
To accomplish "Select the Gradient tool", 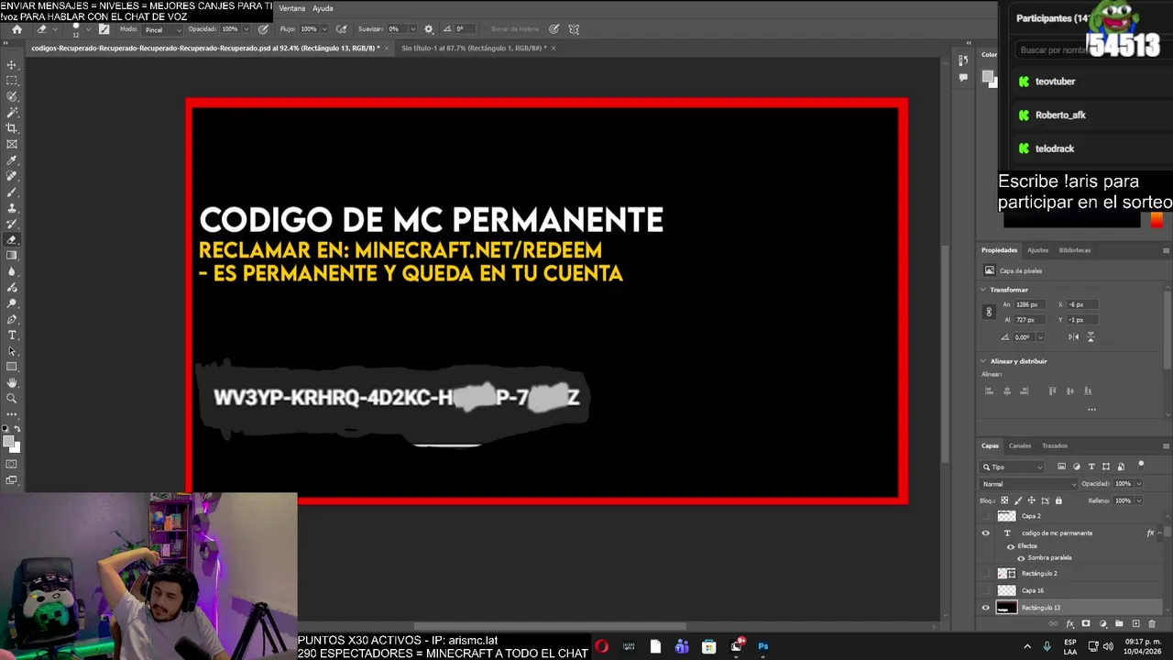I will (12, 256).
